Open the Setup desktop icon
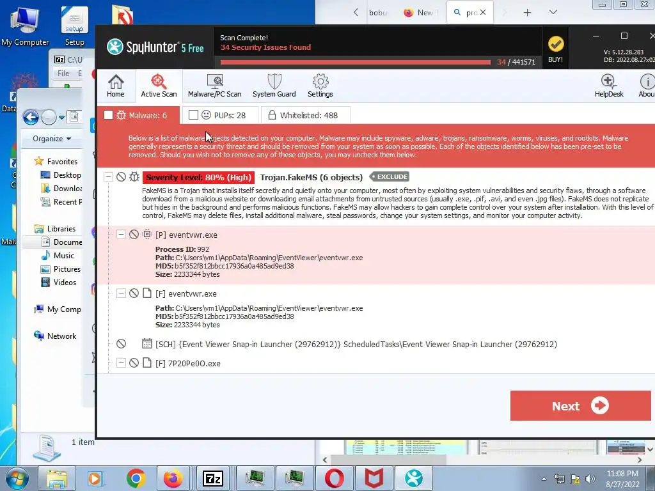655x491 pixels. tap(74, 27)
